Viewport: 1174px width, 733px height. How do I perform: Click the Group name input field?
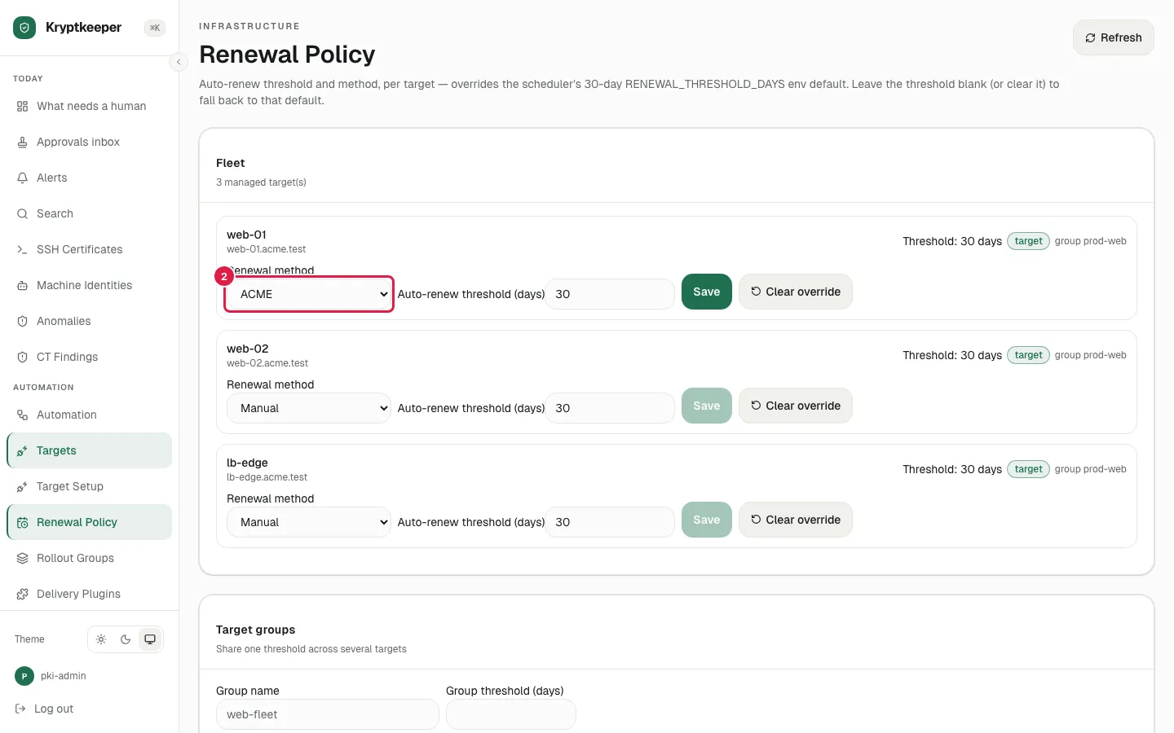tap(328, 714)
